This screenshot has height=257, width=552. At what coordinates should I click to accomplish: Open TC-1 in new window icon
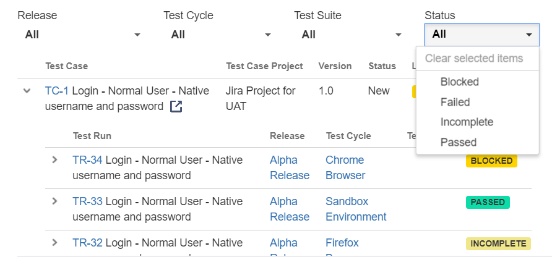(176, 107)
